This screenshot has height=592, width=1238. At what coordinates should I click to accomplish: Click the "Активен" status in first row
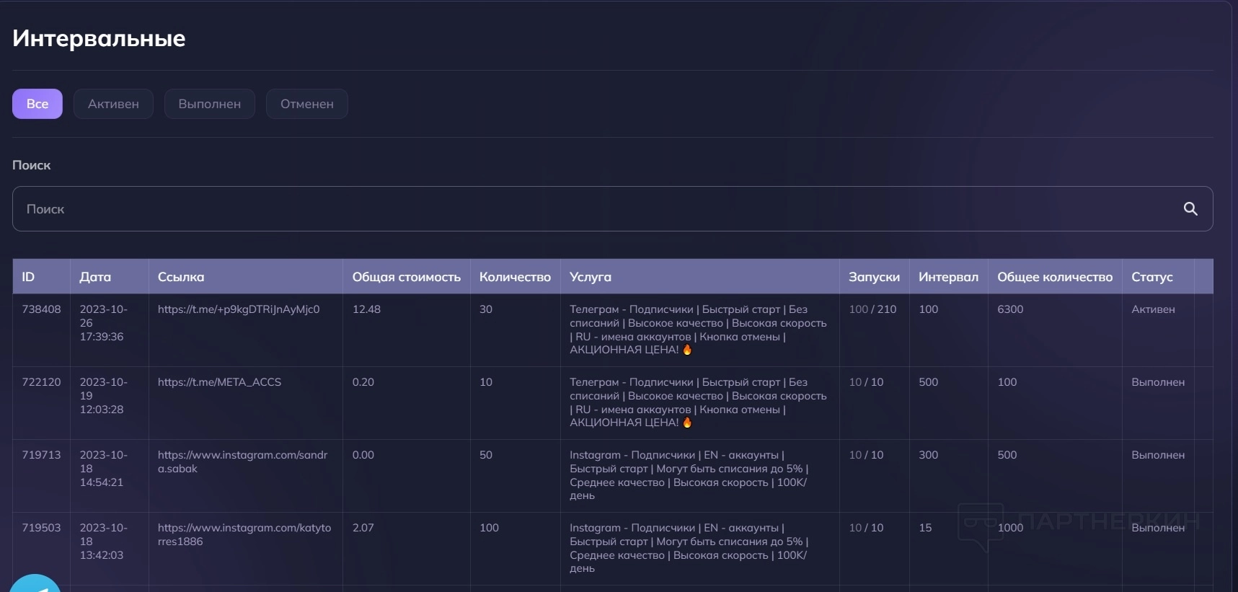[1153, 309]
